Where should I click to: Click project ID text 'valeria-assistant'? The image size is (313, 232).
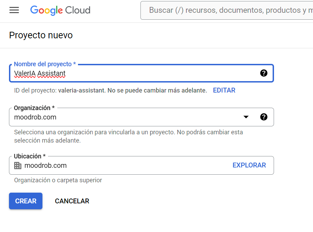click(x=82, y=90)
